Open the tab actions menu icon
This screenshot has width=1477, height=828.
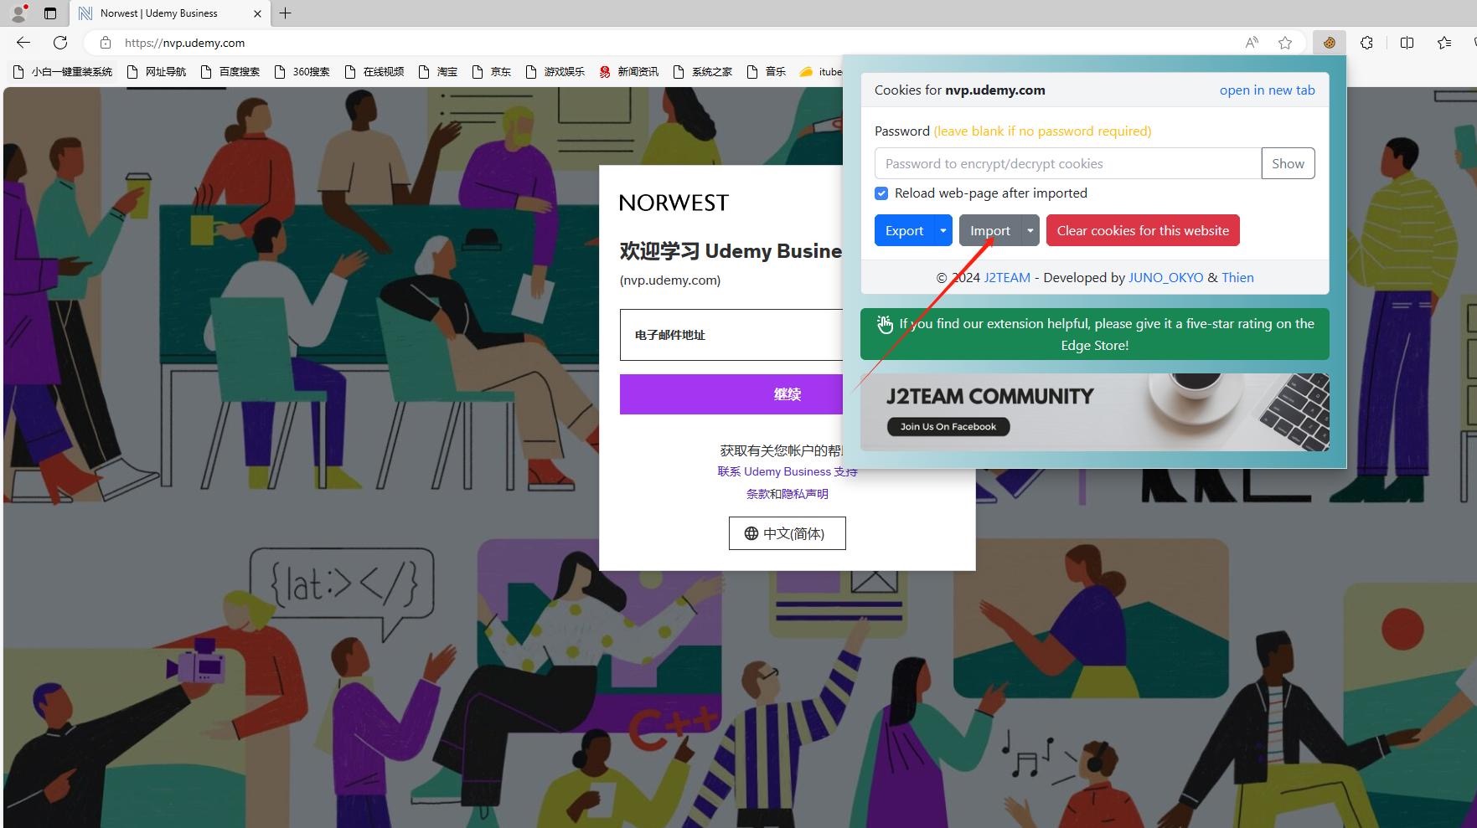(x=50, y=13)
